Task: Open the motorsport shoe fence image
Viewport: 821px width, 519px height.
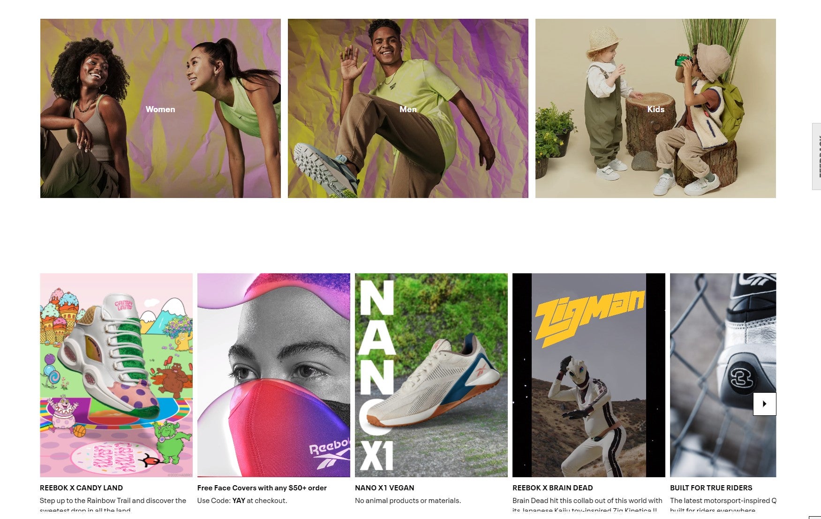Action: pos(723,375)
